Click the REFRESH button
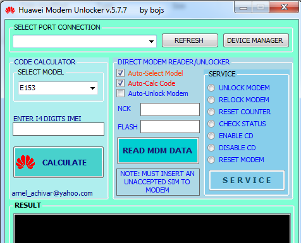This screenshot has width=301, height=243. click(x=190, y=40)
